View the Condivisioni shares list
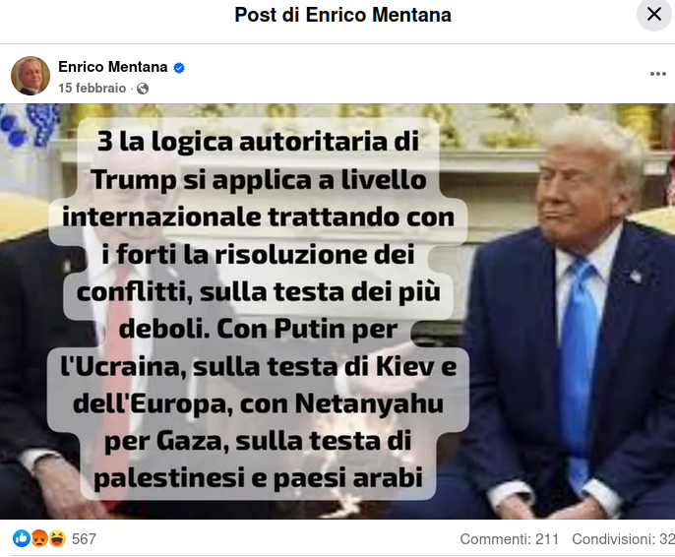 624,539
